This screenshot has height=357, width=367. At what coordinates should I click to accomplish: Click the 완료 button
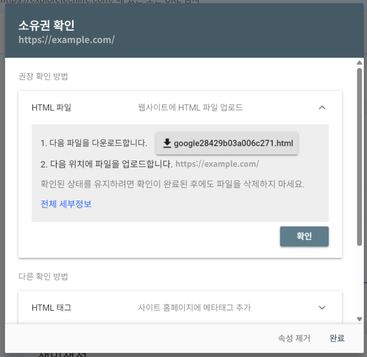337,338
